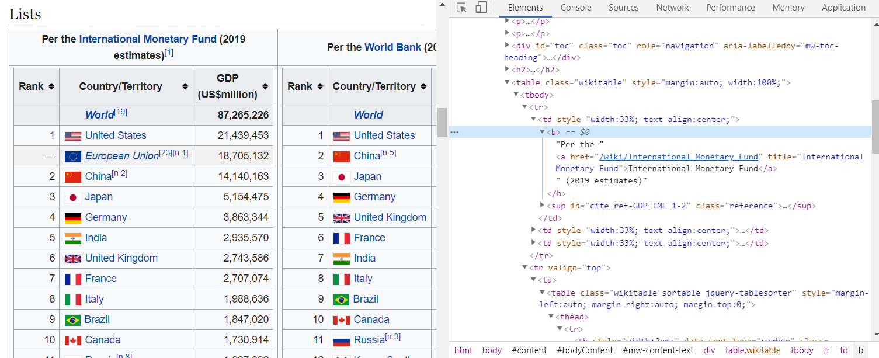The width and height of the screenshot is (879, 358).
Task: Click the France flag in the IMF table
Action: click(73, 279)
